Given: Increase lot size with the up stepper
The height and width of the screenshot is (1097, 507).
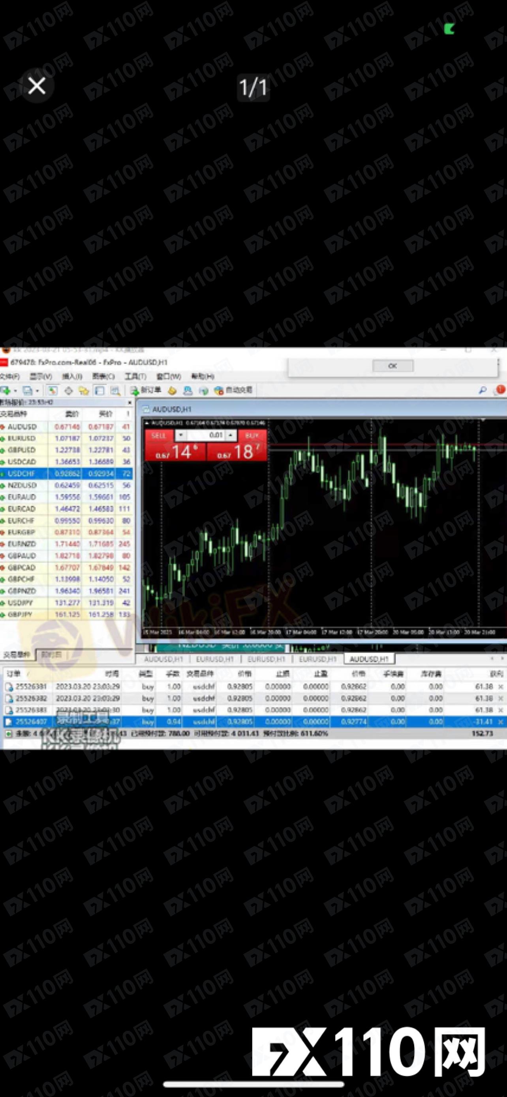Looking at the screenshot, I should point(231,435).
